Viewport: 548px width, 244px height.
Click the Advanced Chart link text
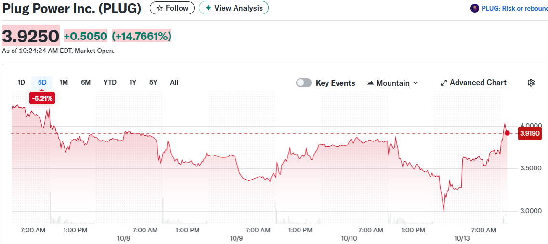tap(478, 83)
